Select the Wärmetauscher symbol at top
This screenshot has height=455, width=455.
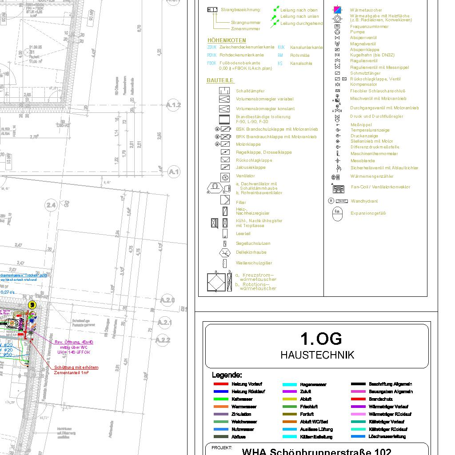point(338,10)
